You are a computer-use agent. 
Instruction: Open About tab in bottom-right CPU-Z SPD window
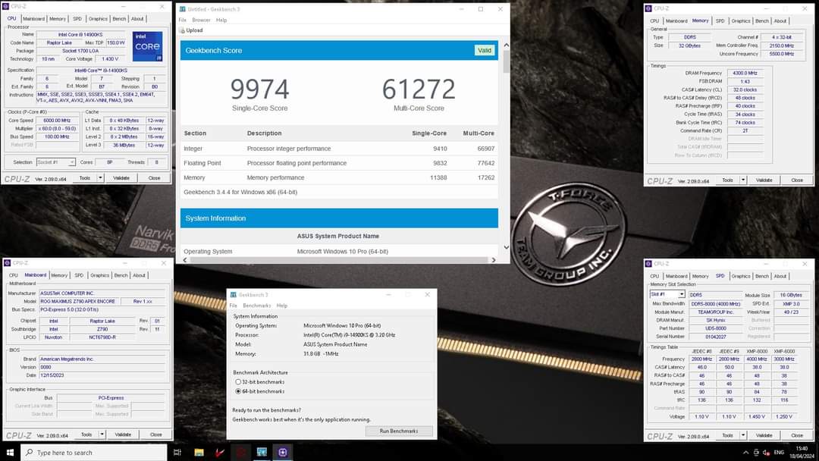[x=780, y=276]
